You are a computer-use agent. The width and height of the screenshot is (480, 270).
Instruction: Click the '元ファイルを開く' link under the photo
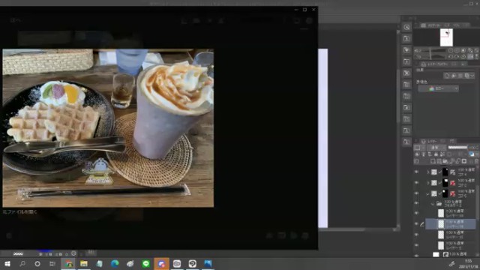[20, 211]
